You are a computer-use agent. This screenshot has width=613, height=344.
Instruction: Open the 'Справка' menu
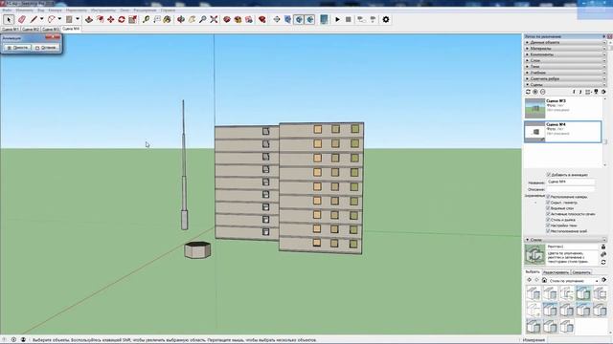pyautogui.click(x=168, y=11)
